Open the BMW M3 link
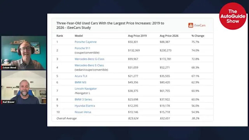Viewport: 249px width, 140px height. (x=81, y=82)
